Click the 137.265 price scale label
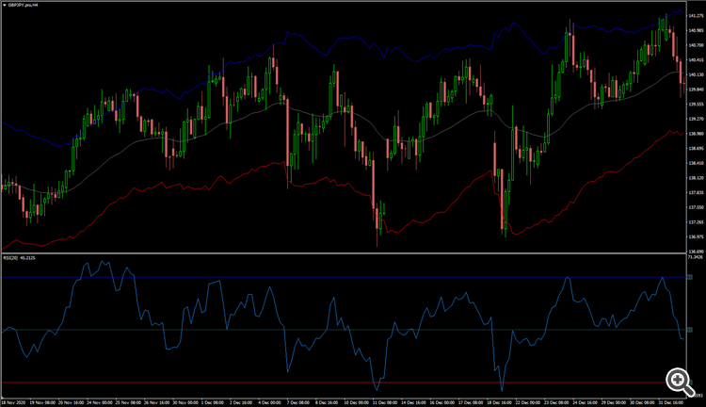 [696, 221]
